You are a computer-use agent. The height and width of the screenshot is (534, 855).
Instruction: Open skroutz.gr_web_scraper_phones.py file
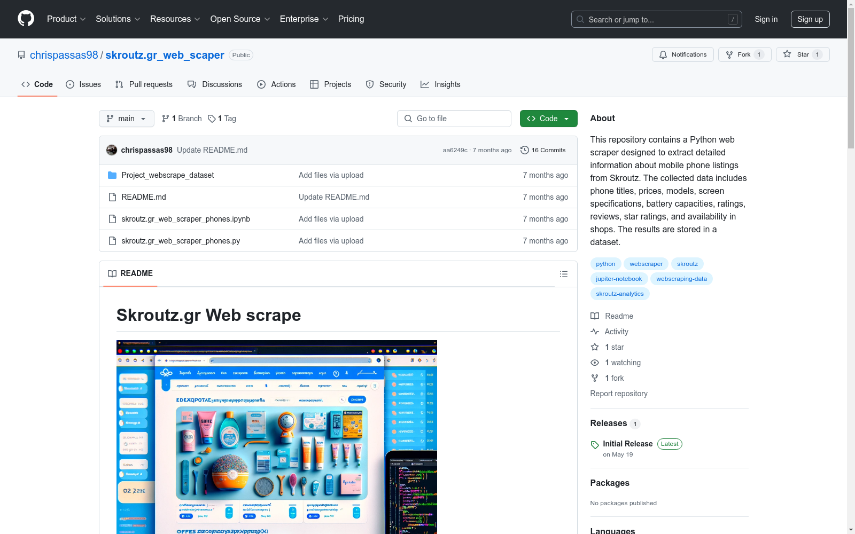[x=181, y=241]
